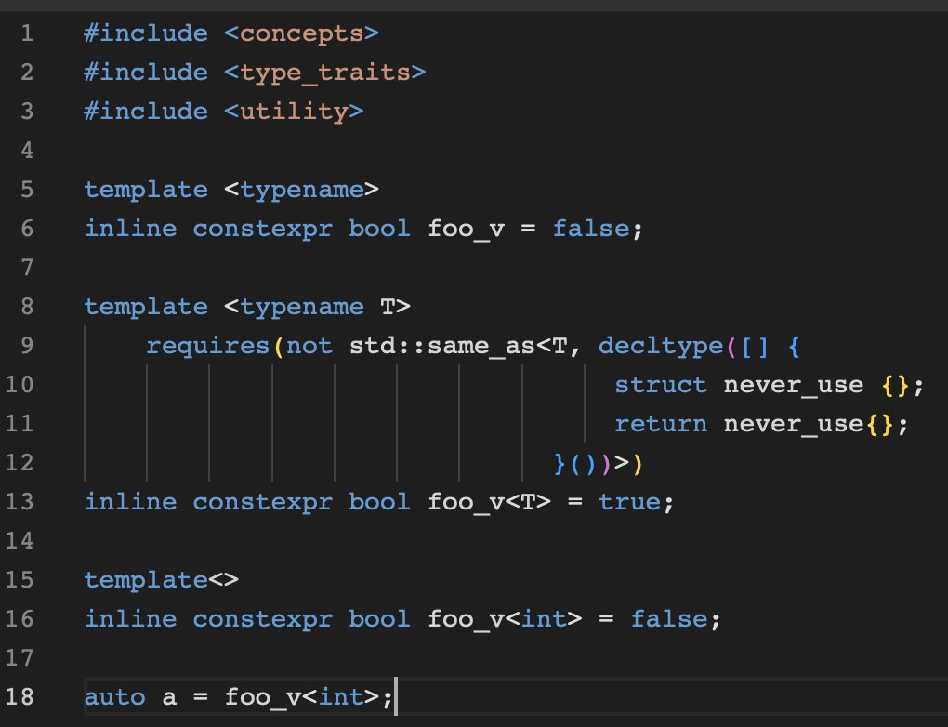Screen dimensions: 948x727
Task: Select foo_v<int> on line 16
Action: [507, 618]
